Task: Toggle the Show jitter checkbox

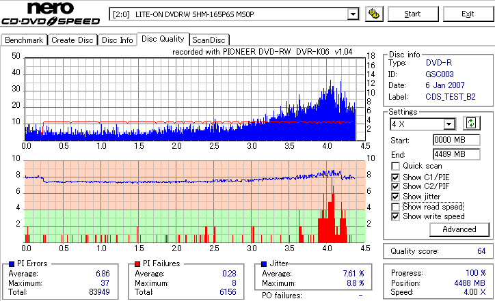Action: [x=395, y=197]
